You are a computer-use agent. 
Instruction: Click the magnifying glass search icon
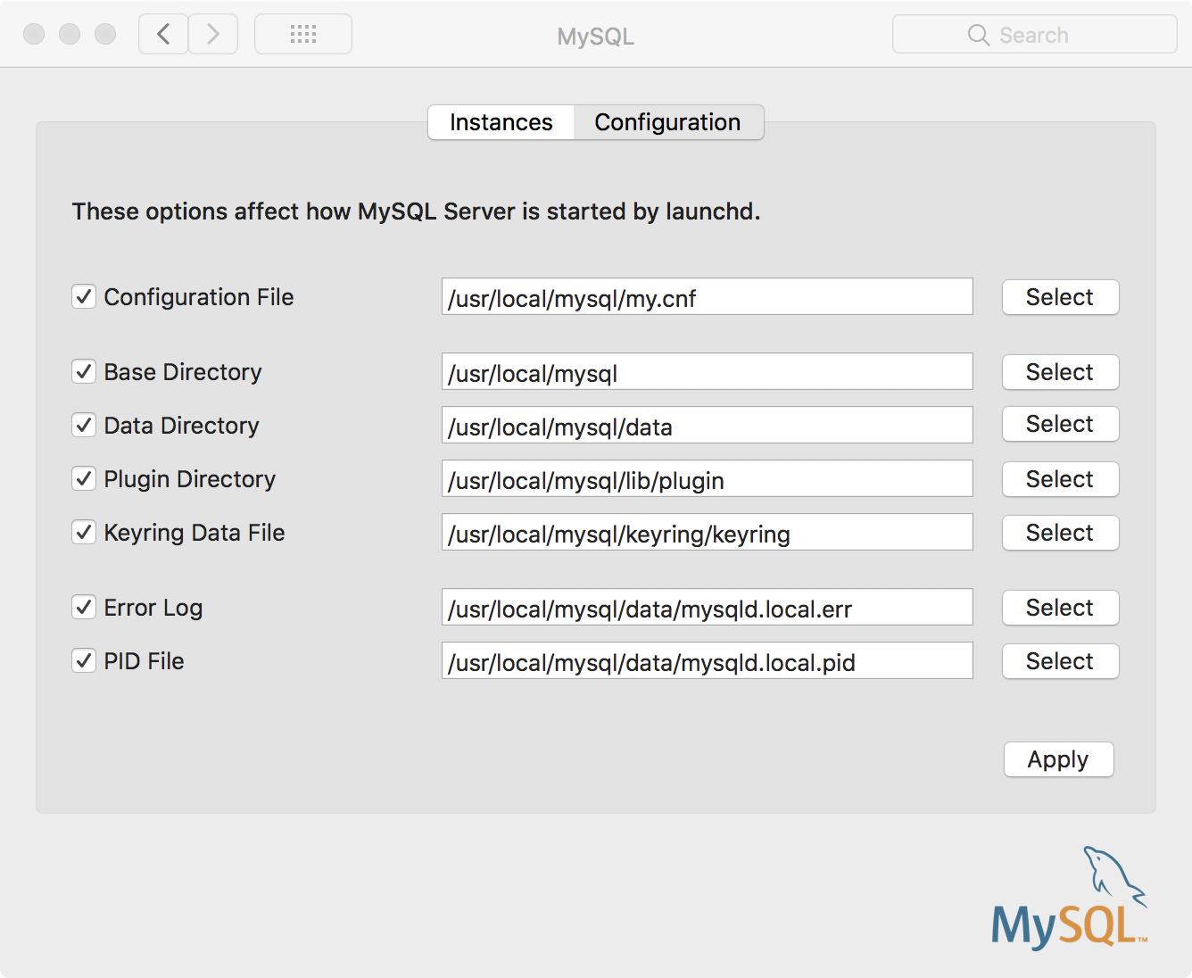click(x=979, y=35)
